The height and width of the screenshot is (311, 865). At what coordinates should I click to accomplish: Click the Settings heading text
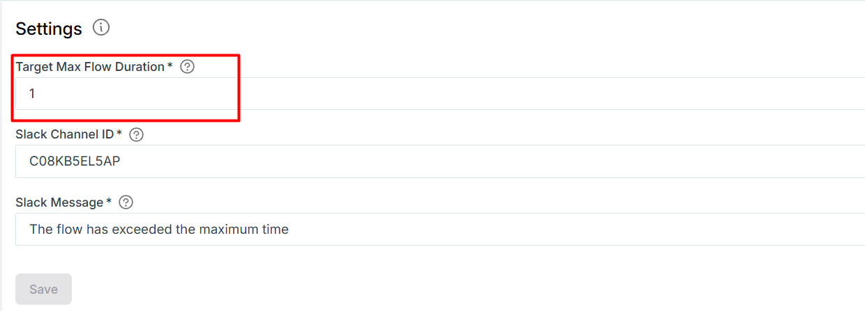coord(49,29)
